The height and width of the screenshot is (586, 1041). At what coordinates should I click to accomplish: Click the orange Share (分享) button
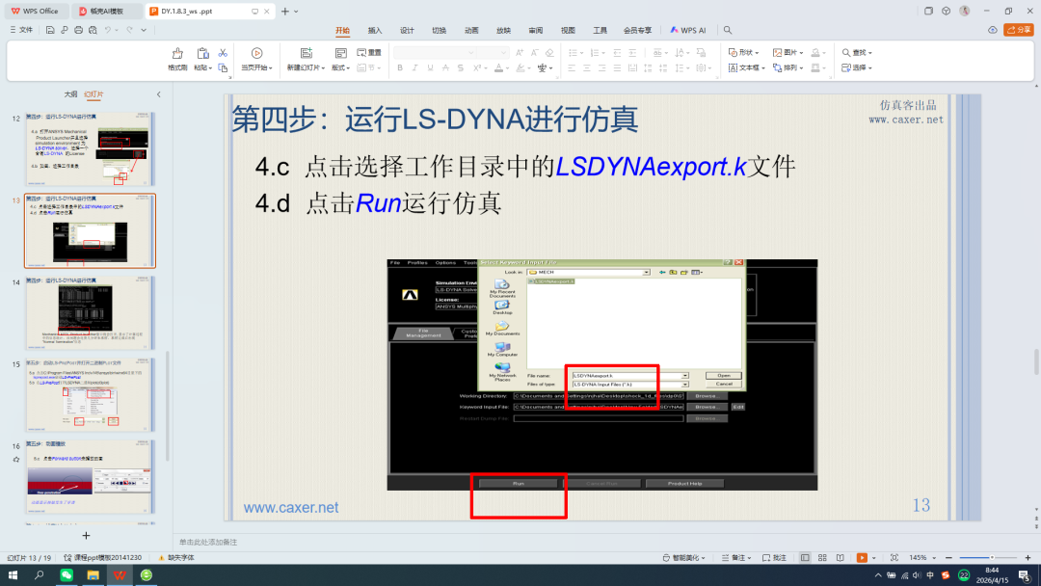coord(1019,30)
